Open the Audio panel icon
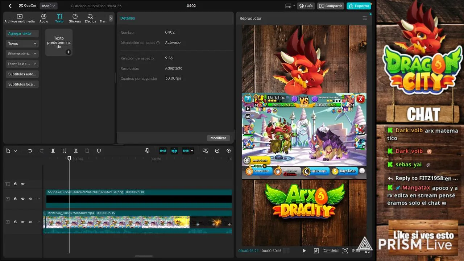This screenshot has width=464, height=261. (43, 18)
